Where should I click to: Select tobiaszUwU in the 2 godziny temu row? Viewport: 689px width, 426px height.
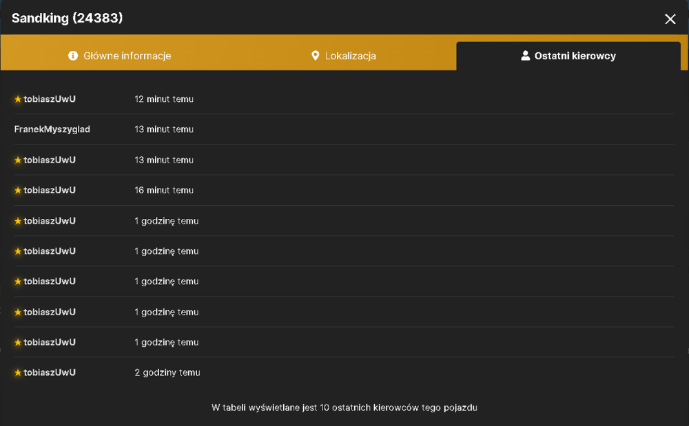tap(50, 372)
